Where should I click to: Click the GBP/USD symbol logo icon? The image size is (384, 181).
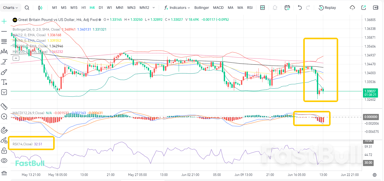click(x=15, y=19)
